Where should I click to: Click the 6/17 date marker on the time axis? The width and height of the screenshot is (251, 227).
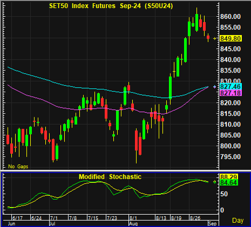pos(17,218)
